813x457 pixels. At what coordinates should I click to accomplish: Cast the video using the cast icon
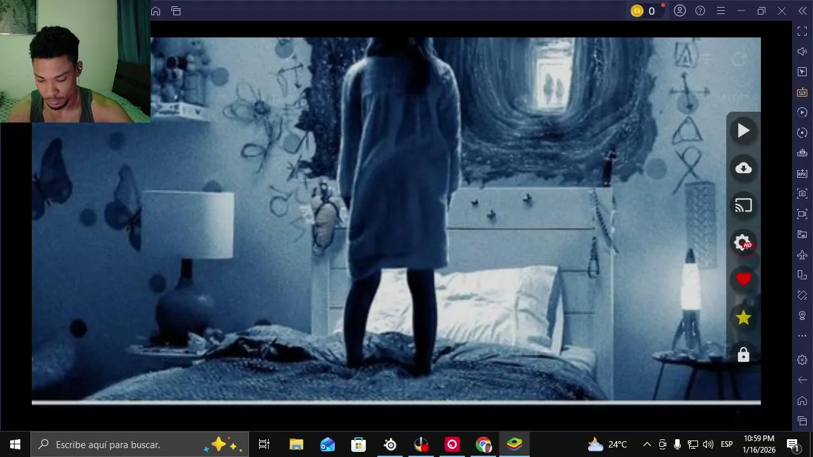[743, 206]
